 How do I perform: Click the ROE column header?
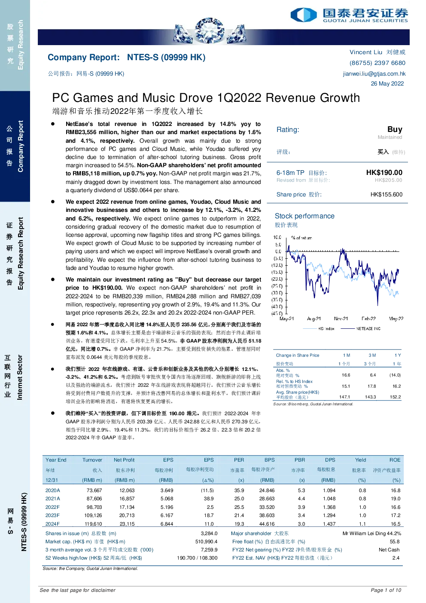395,460
